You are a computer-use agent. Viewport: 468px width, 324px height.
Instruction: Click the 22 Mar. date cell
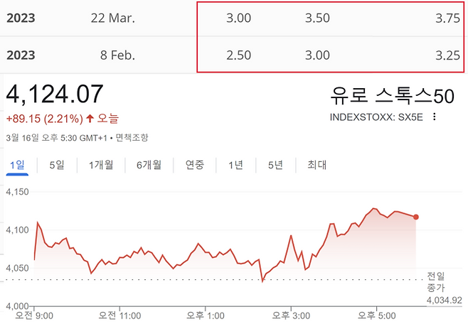tap(113, 18)
